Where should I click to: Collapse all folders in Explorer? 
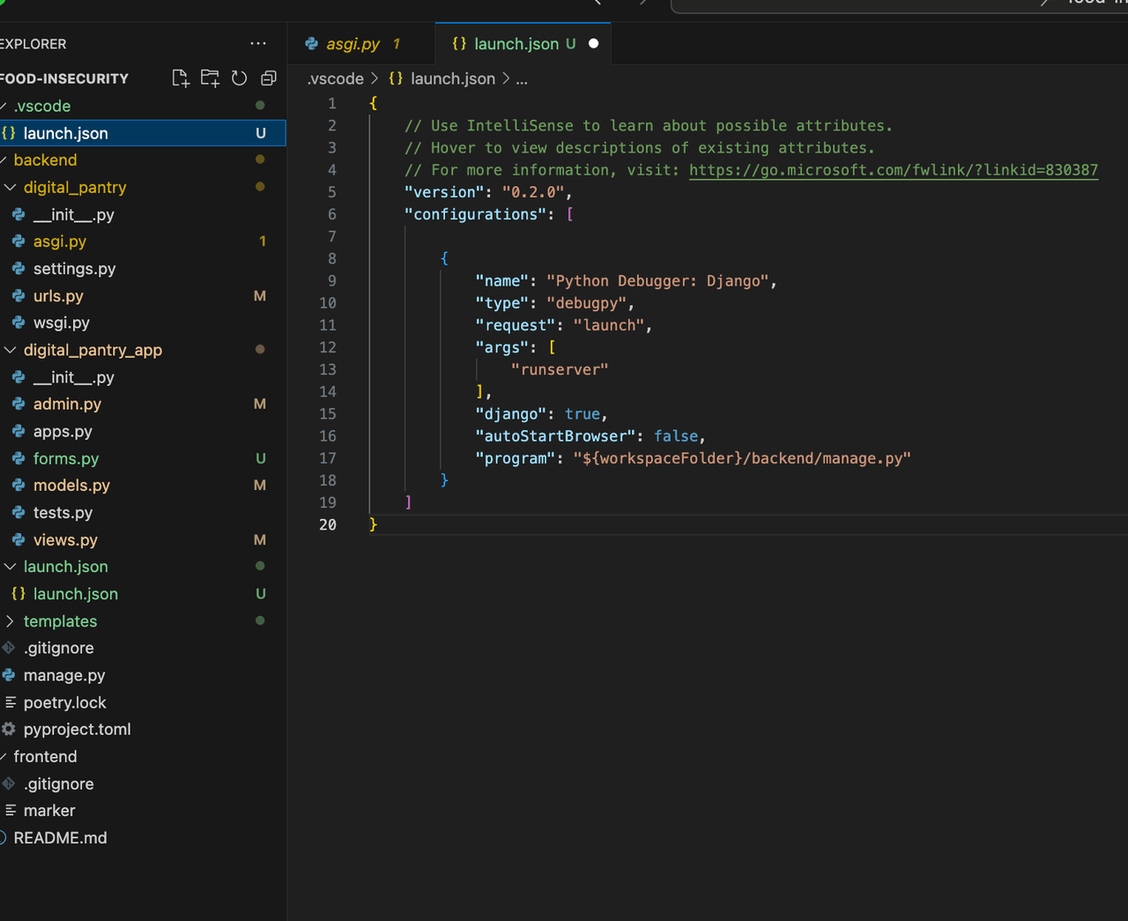269,78
